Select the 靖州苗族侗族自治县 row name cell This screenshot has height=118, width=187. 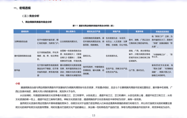click(x=25, y=56)
